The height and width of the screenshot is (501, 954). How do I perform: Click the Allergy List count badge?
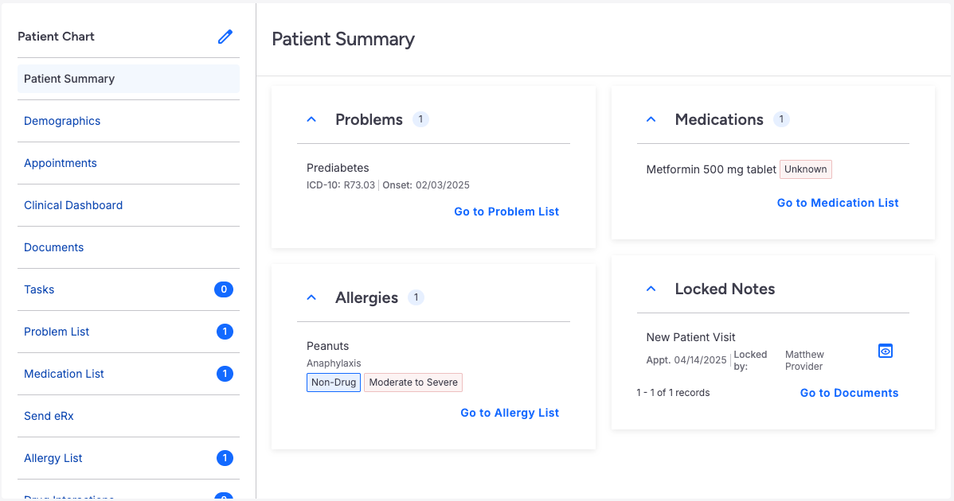(x=225, y=458)
